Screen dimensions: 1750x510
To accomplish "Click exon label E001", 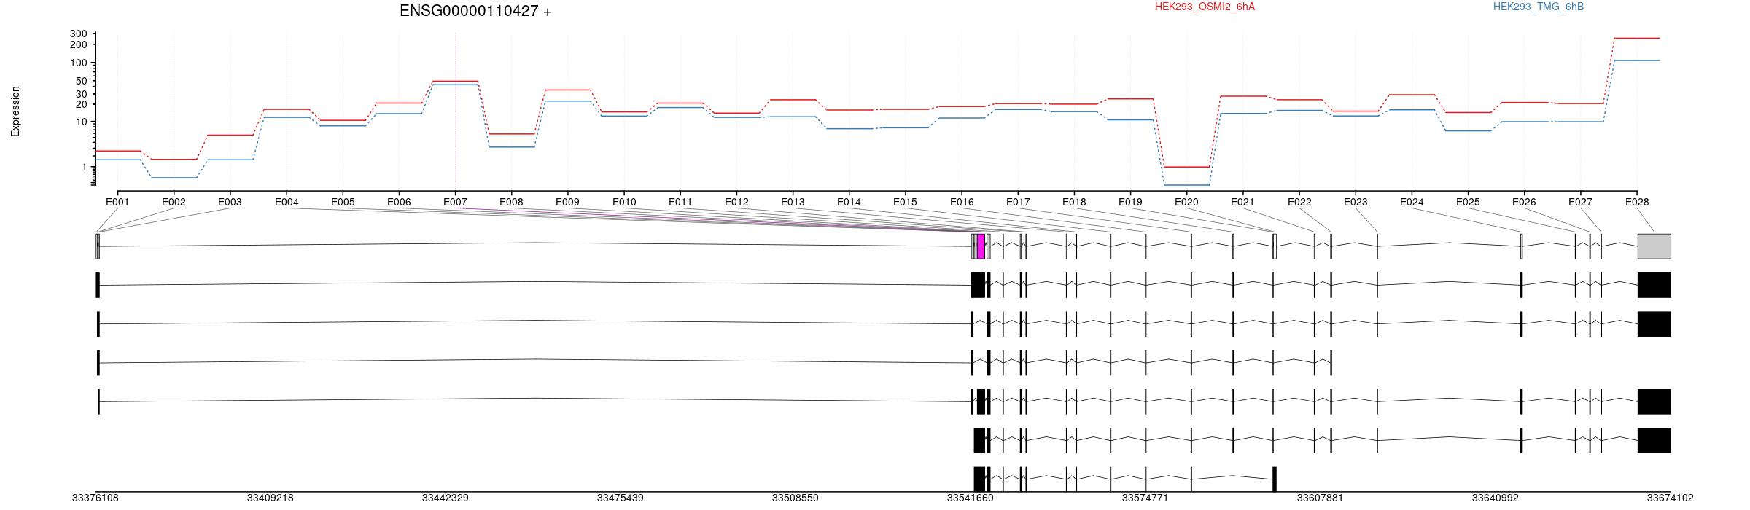I will [117, 202].
